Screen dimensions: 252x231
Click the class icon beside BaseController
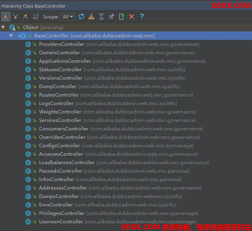22,36
